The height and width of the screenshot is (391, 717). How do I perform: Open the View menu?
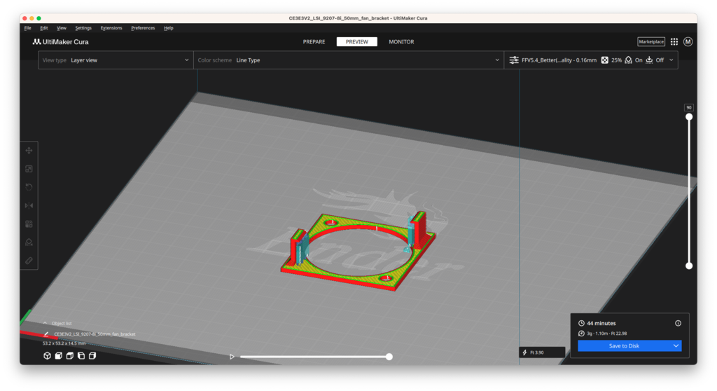pos(62,28)
